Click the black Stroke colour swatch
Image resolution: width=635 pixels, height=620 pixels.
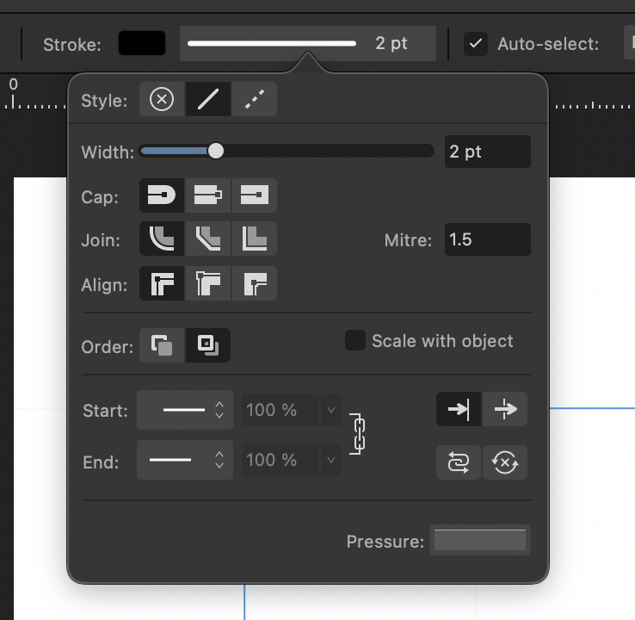[142, 43]
